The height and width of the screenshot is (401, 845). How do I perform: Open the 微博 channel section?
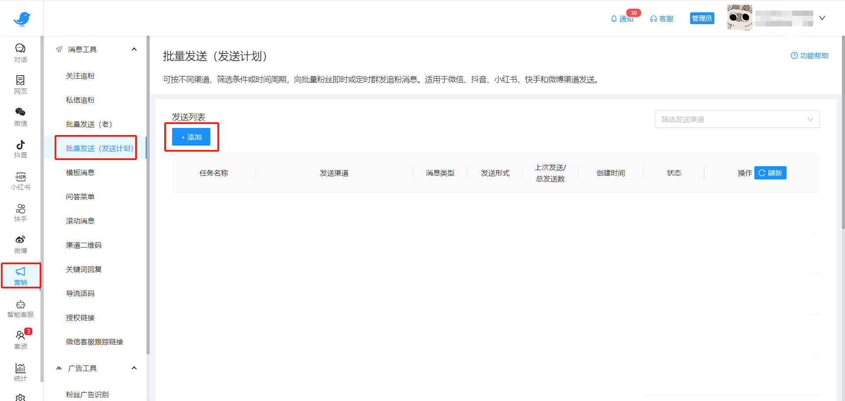[x=20, y=244]
